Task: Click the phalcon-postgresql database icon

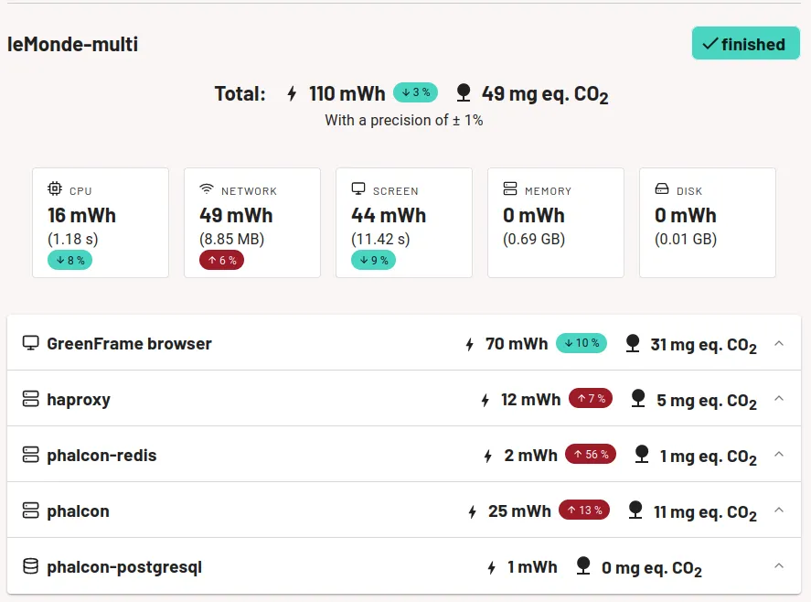Action: [x=30, y=566]
